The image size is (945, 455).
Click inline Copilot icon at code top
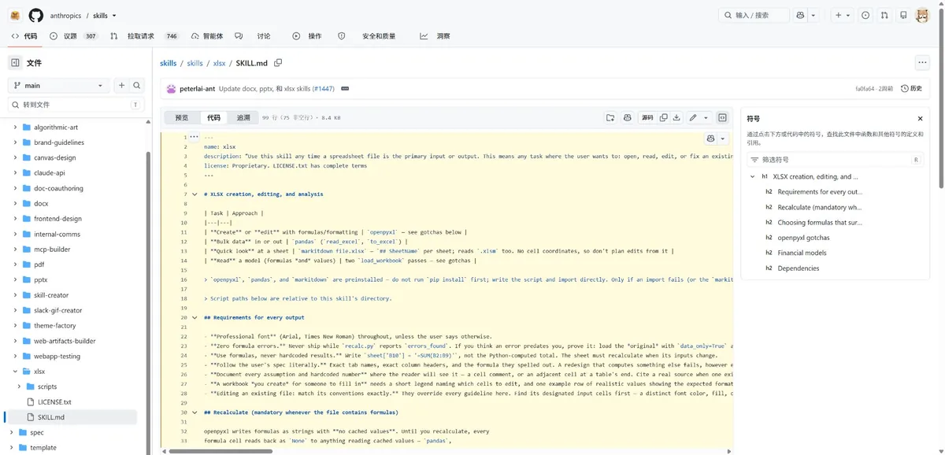(711, 139)
